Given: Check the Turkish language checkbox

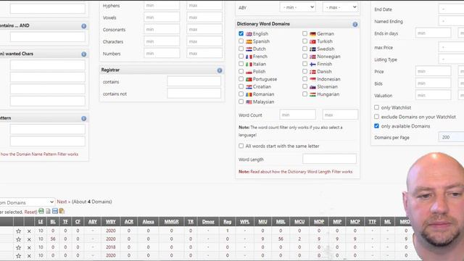Looking at the screenshot, I should (304, 41).
